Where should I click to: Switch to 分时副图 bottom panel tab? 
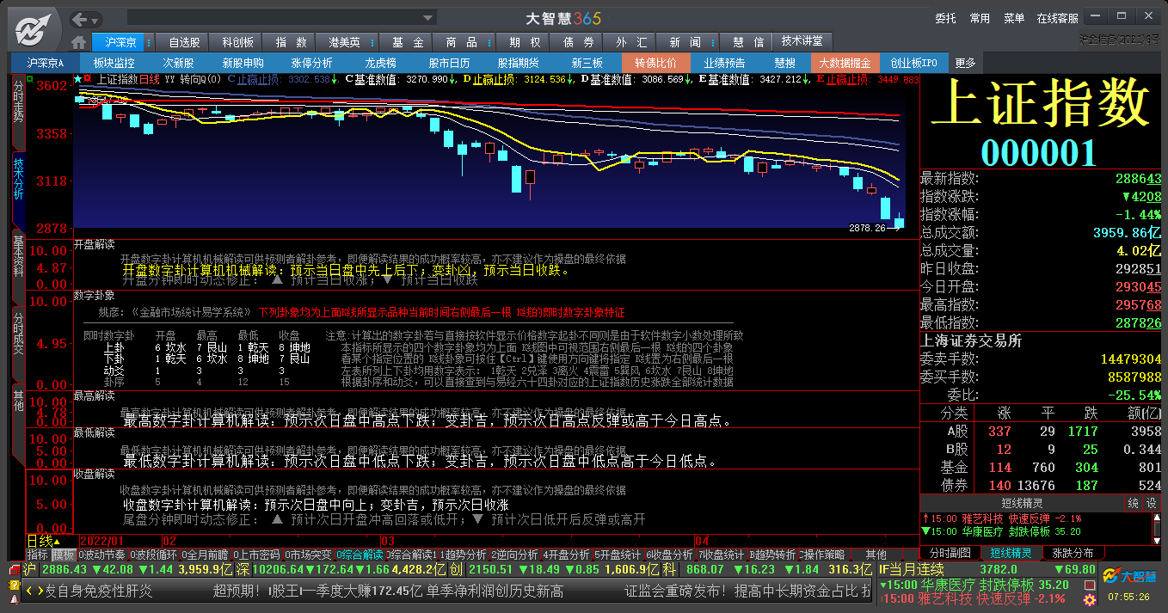[950, 553]
